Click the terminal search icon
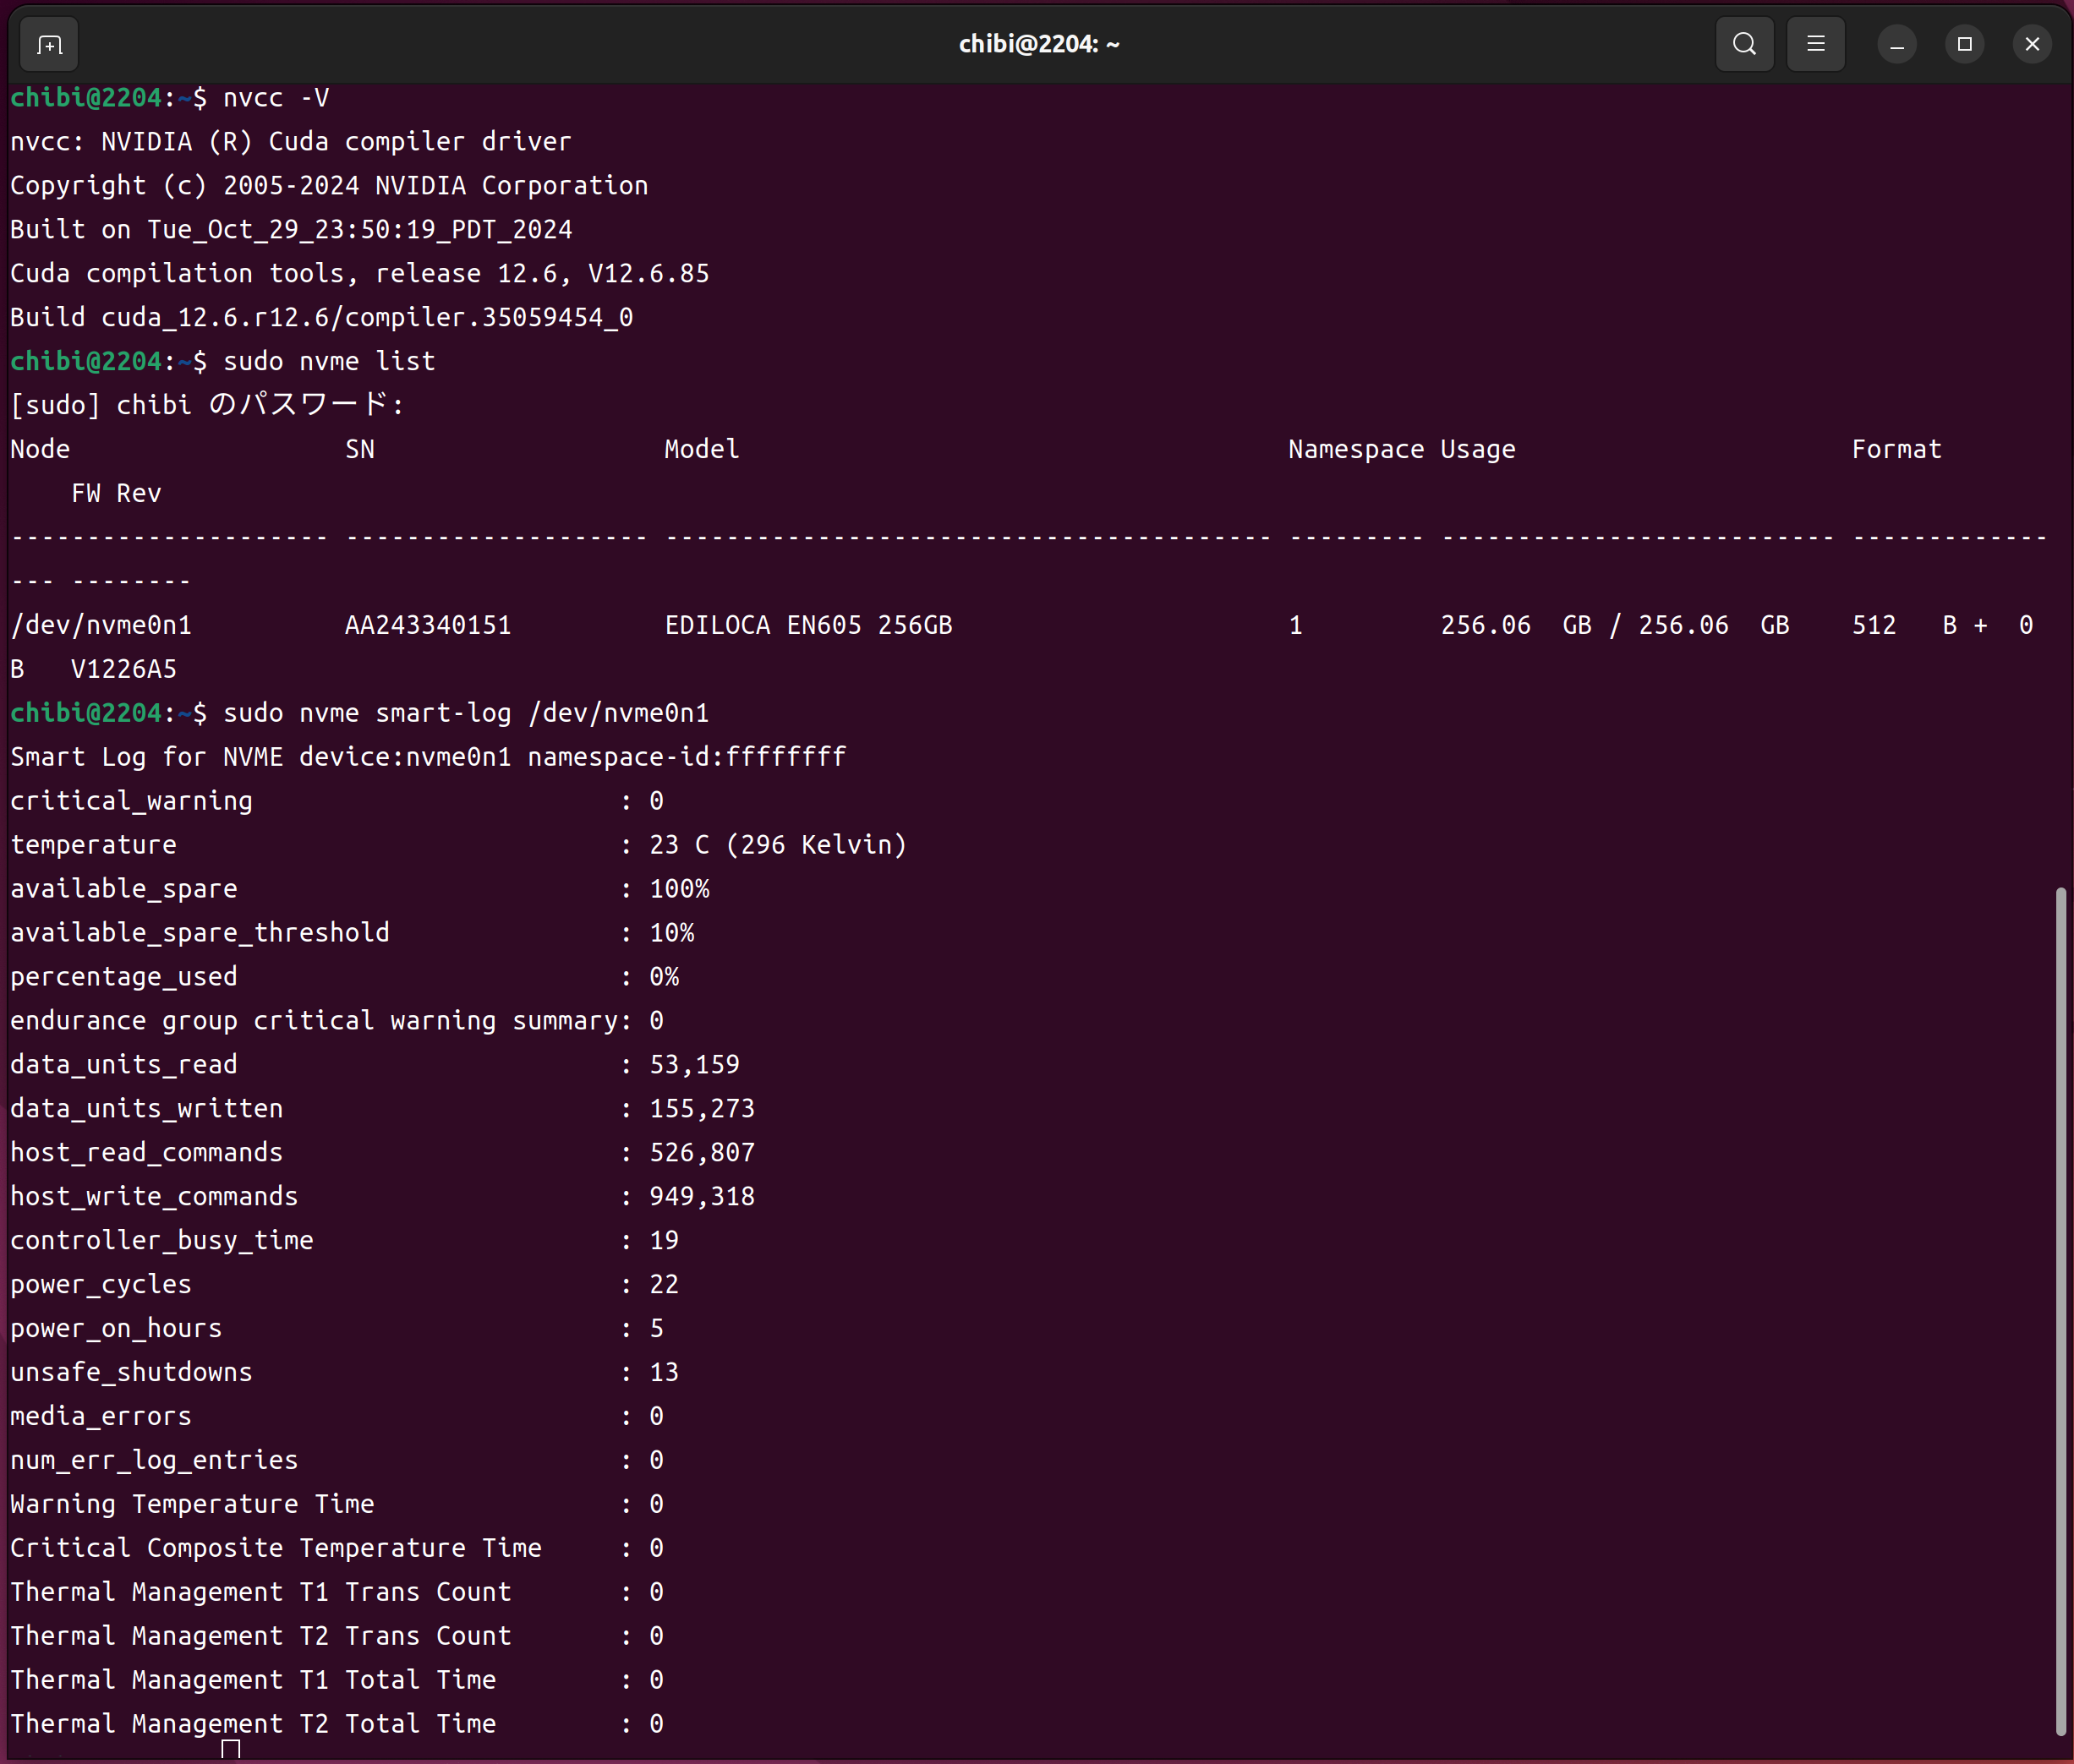 1744,44
